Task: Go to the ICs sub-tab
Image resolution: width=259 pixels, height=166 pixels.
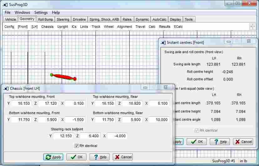Action: tap(74, 27)
